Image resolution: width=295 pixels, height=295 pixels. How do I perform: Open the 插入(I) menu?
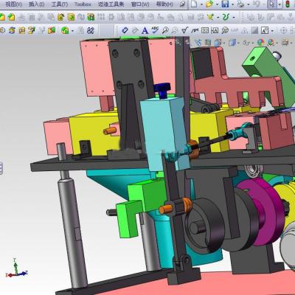pyautogui.click(x=36, y=4)
